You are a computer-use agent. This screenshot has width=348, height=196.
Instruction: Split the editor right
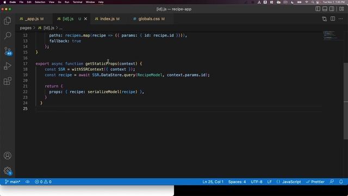pyautogui.click(x=333, y=19)
